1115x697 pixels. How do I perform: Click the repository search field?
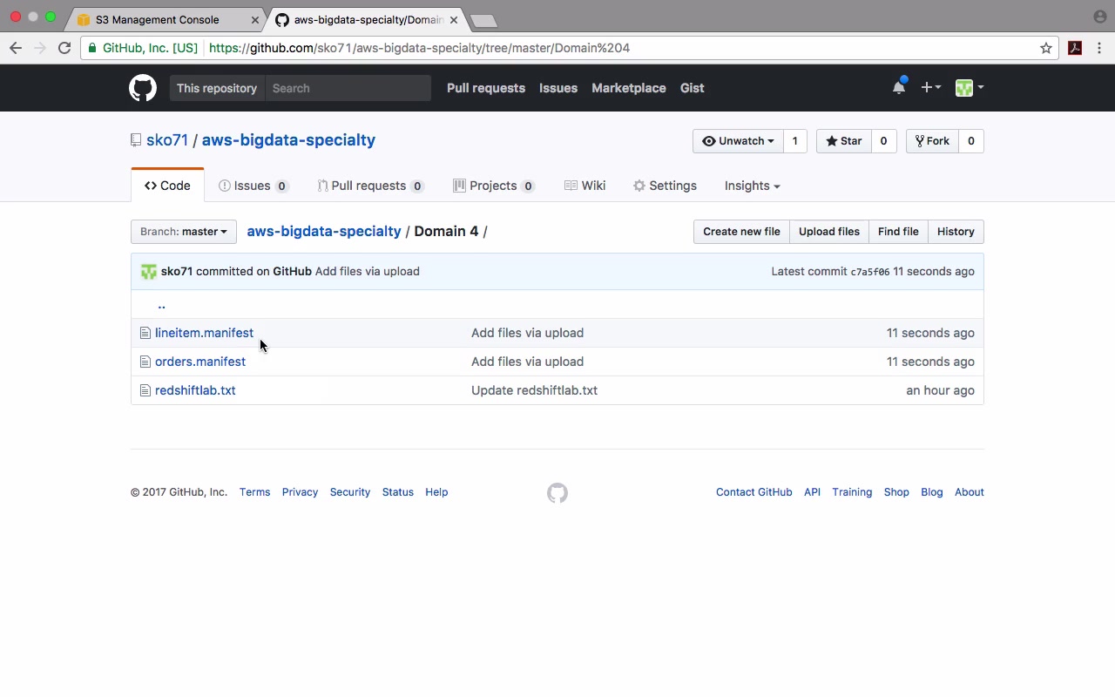click(348, 88)
